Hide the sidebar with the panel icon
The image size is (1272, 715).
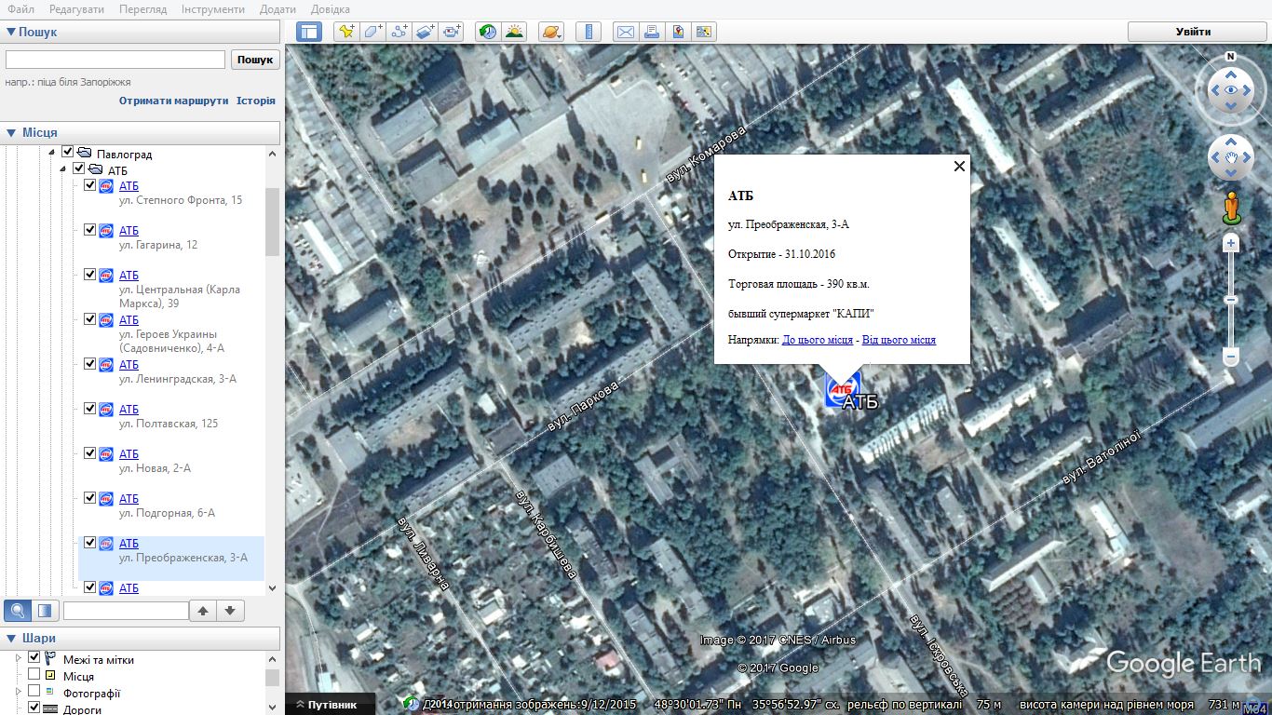pyautogui.click(x=308, y=32)
